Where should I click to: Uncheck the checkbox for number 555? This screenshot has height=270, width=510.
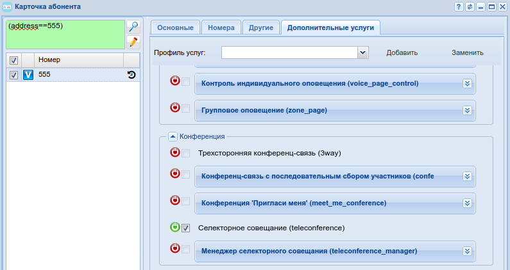click(x=13, y=75)
